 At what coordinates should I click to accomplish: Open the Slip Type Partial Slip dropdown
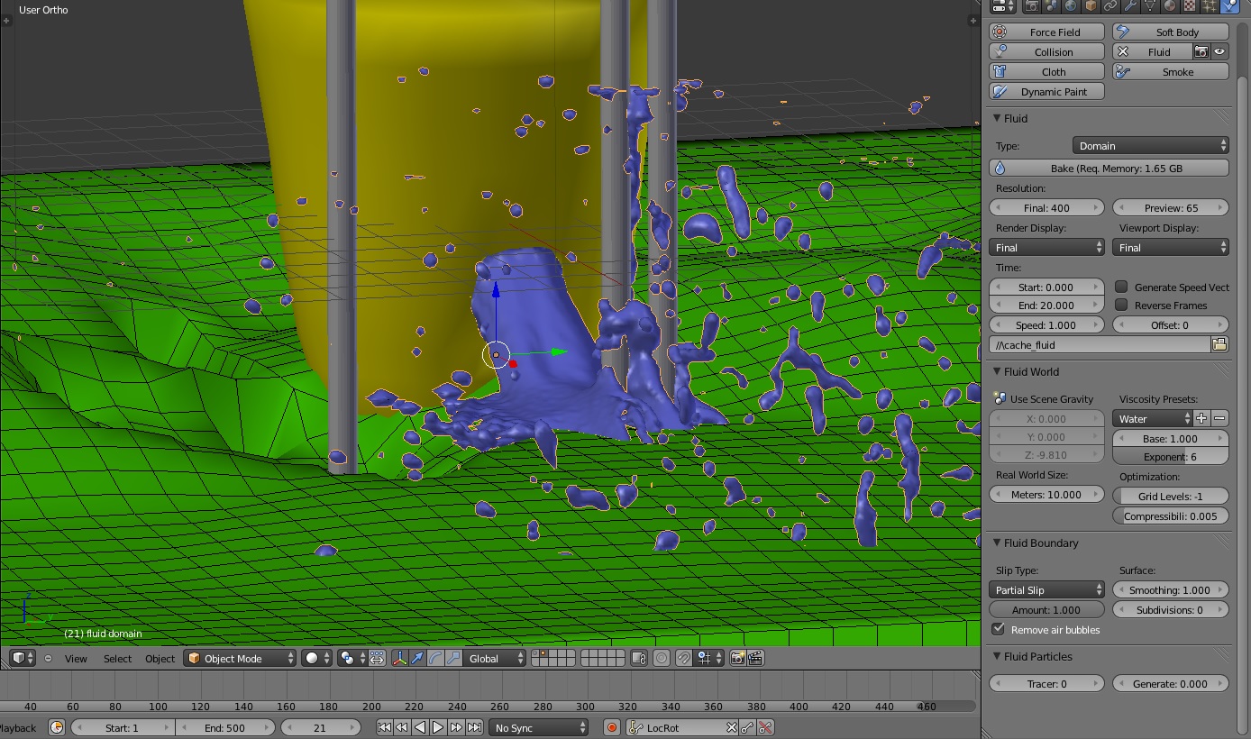click(1046, 589)
